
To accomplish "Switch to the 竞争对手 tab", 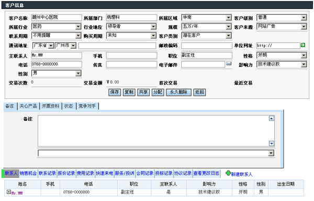I will (87, 106).
